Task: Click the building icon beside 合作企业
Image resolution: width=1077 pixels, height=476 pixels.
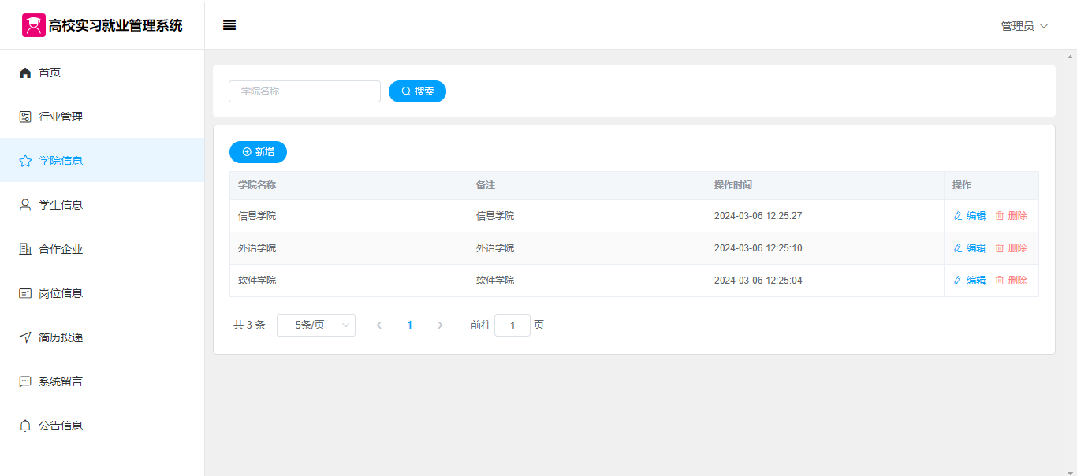Action: pos(25,249)
